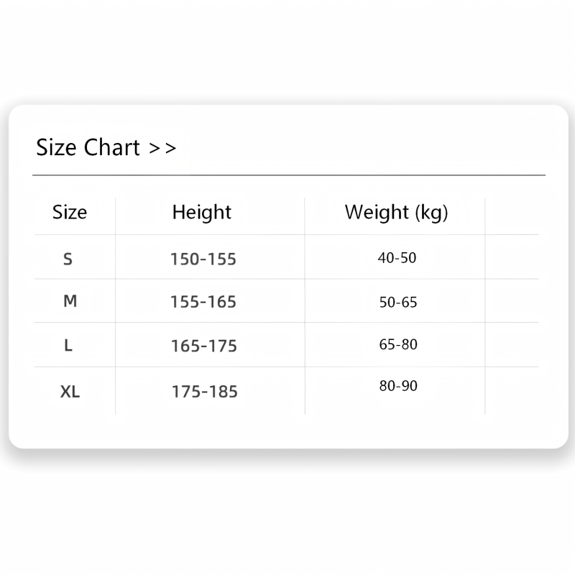Image resolution: width=575 pixels, height=575 pixels.
Task: Click the double-chevron arrows after Size Chart
Action: click(162, 148)
